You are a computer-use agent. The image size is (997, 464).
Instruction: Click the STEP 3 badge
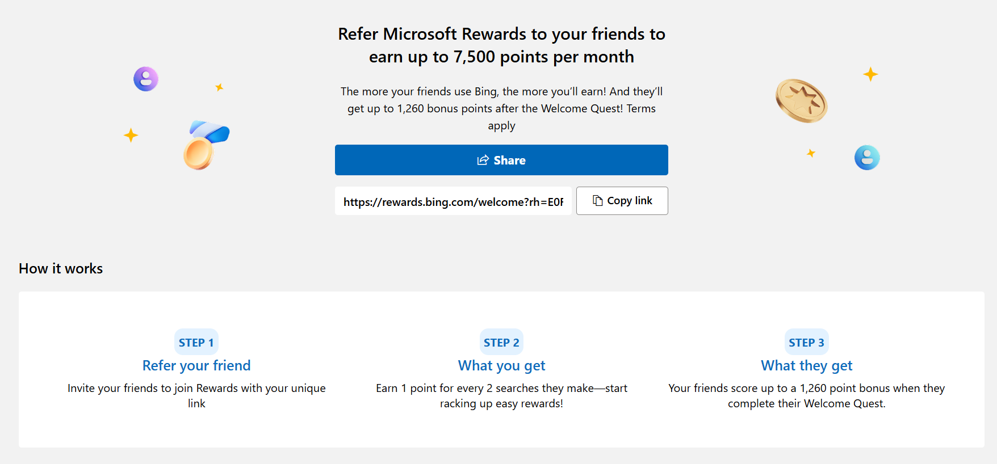click(806, 341)
